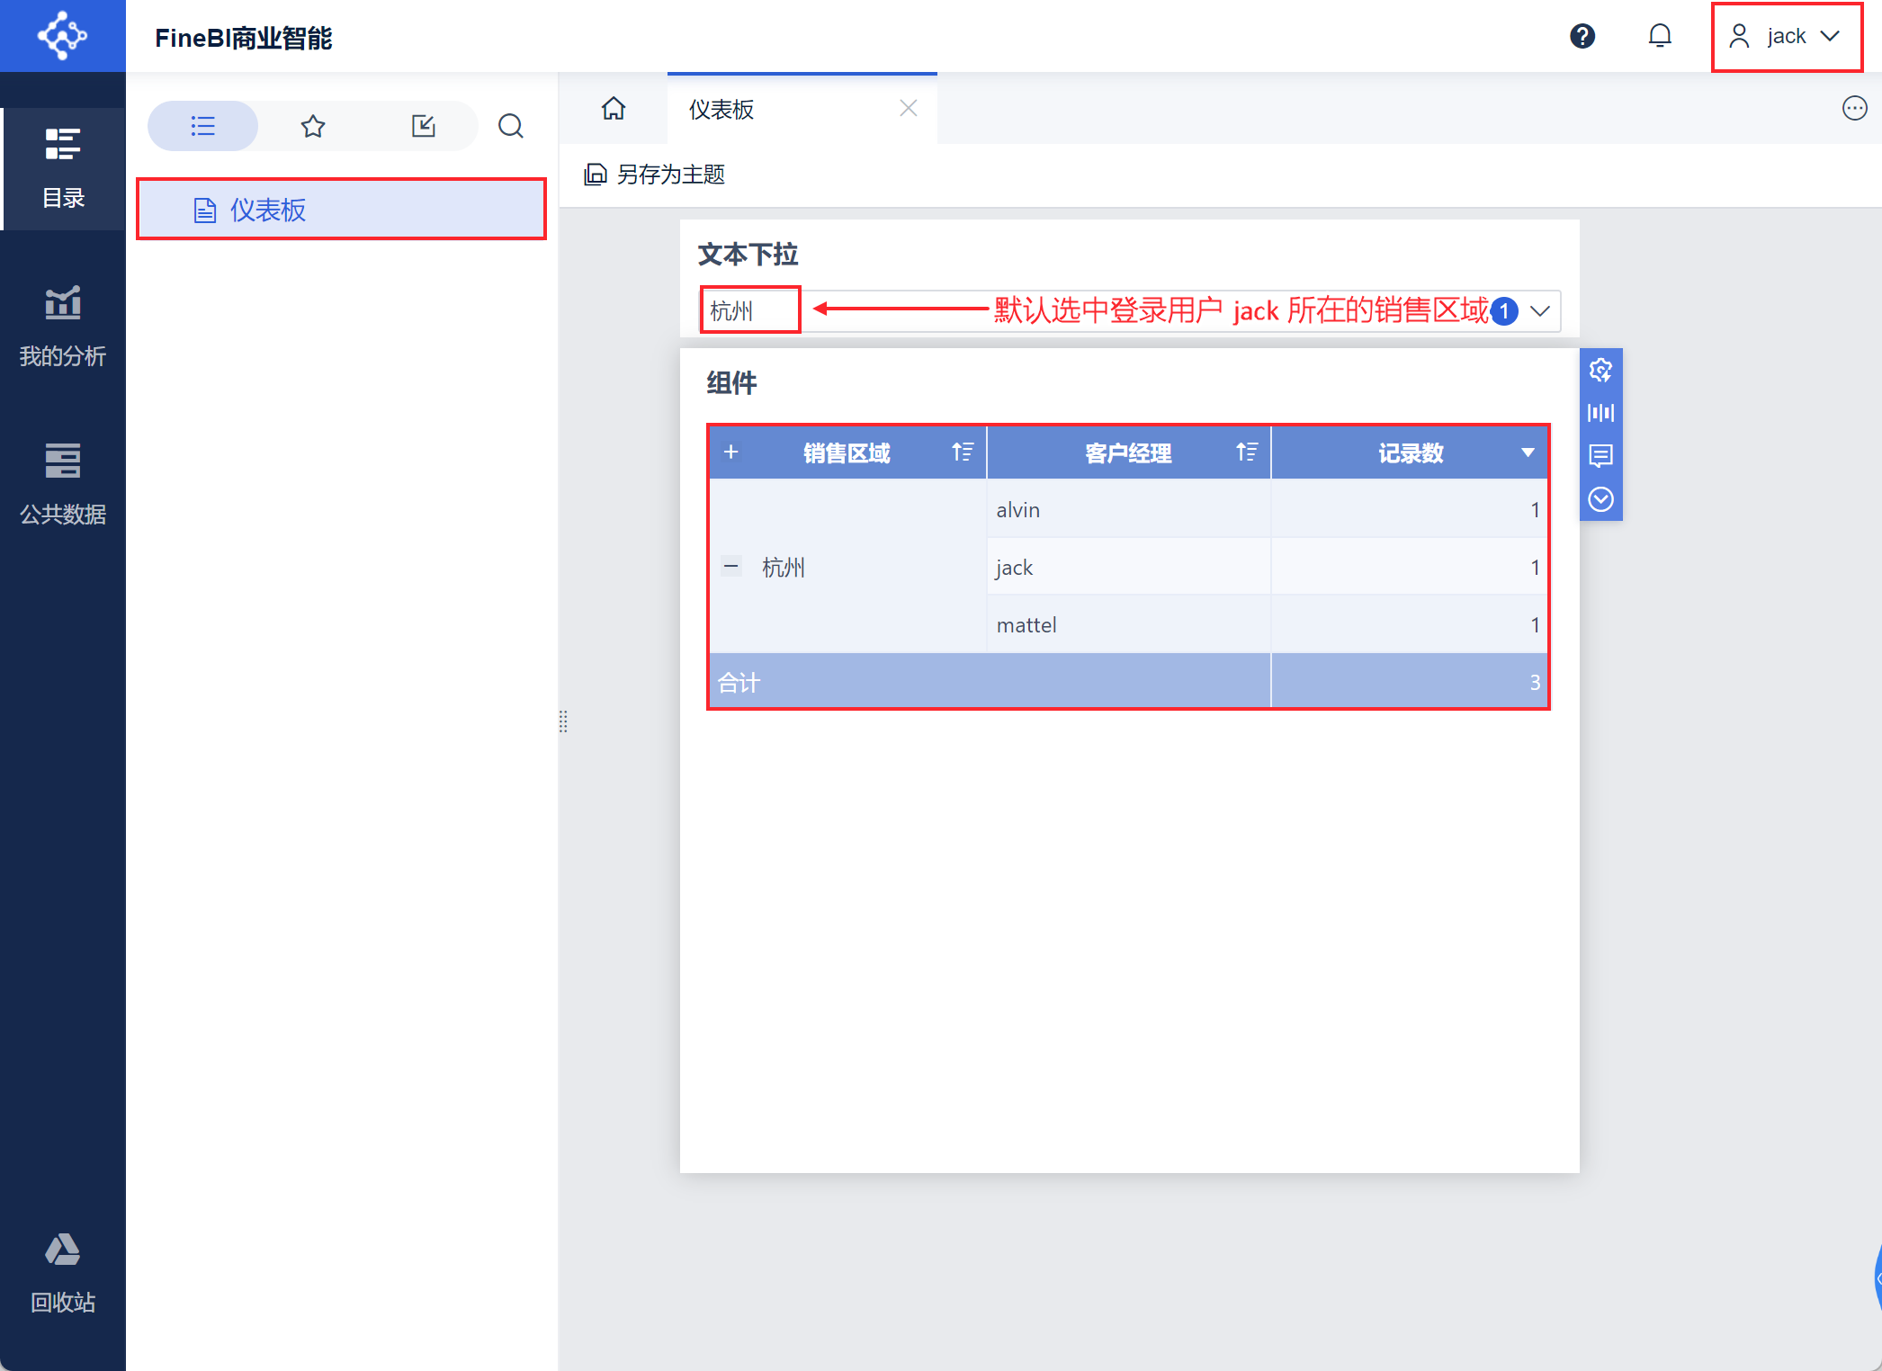
Task: Open the home tab icon
Action: 614,109
